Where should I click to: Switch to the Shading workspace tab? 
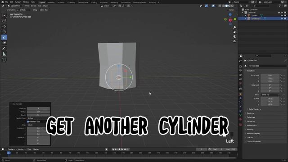pyautogui.click(x=94, y=2)
